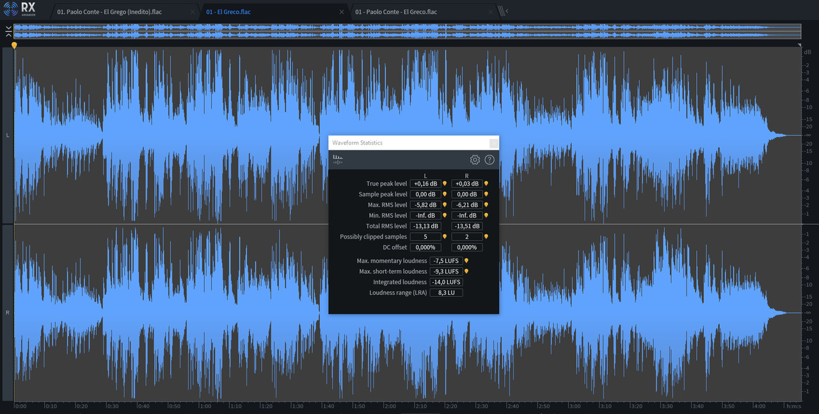This screenshot has width=819, height=414.
Task: Close the Waveform Statistics window
Action: [493, 143]
